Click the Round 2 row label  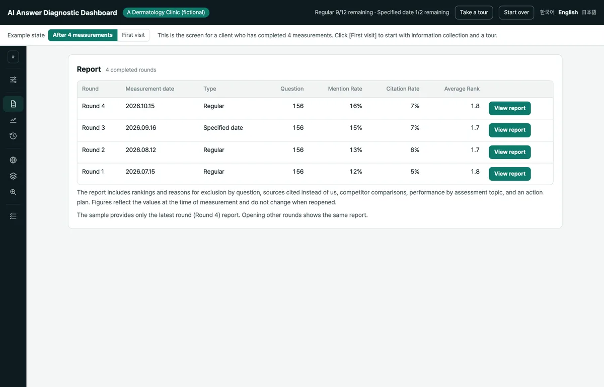94,150
